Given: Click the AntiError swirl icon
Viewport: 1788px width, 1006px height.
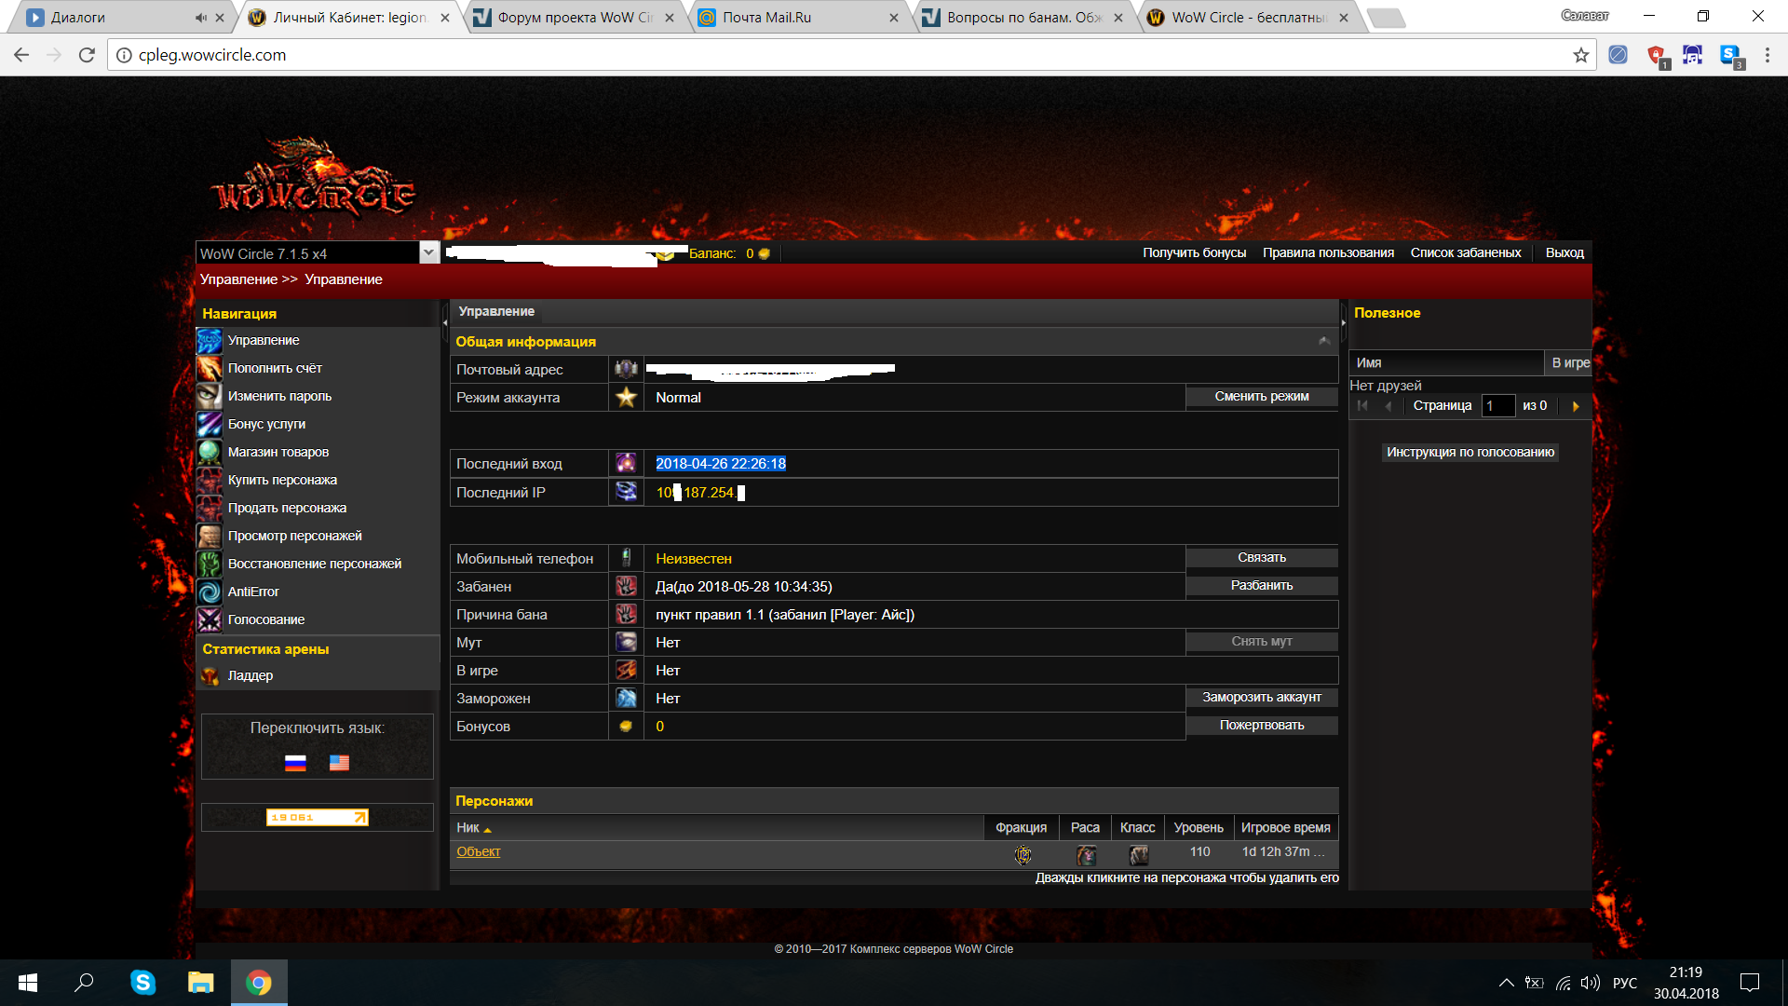Looking at the screenshot, I should [210, 592].
